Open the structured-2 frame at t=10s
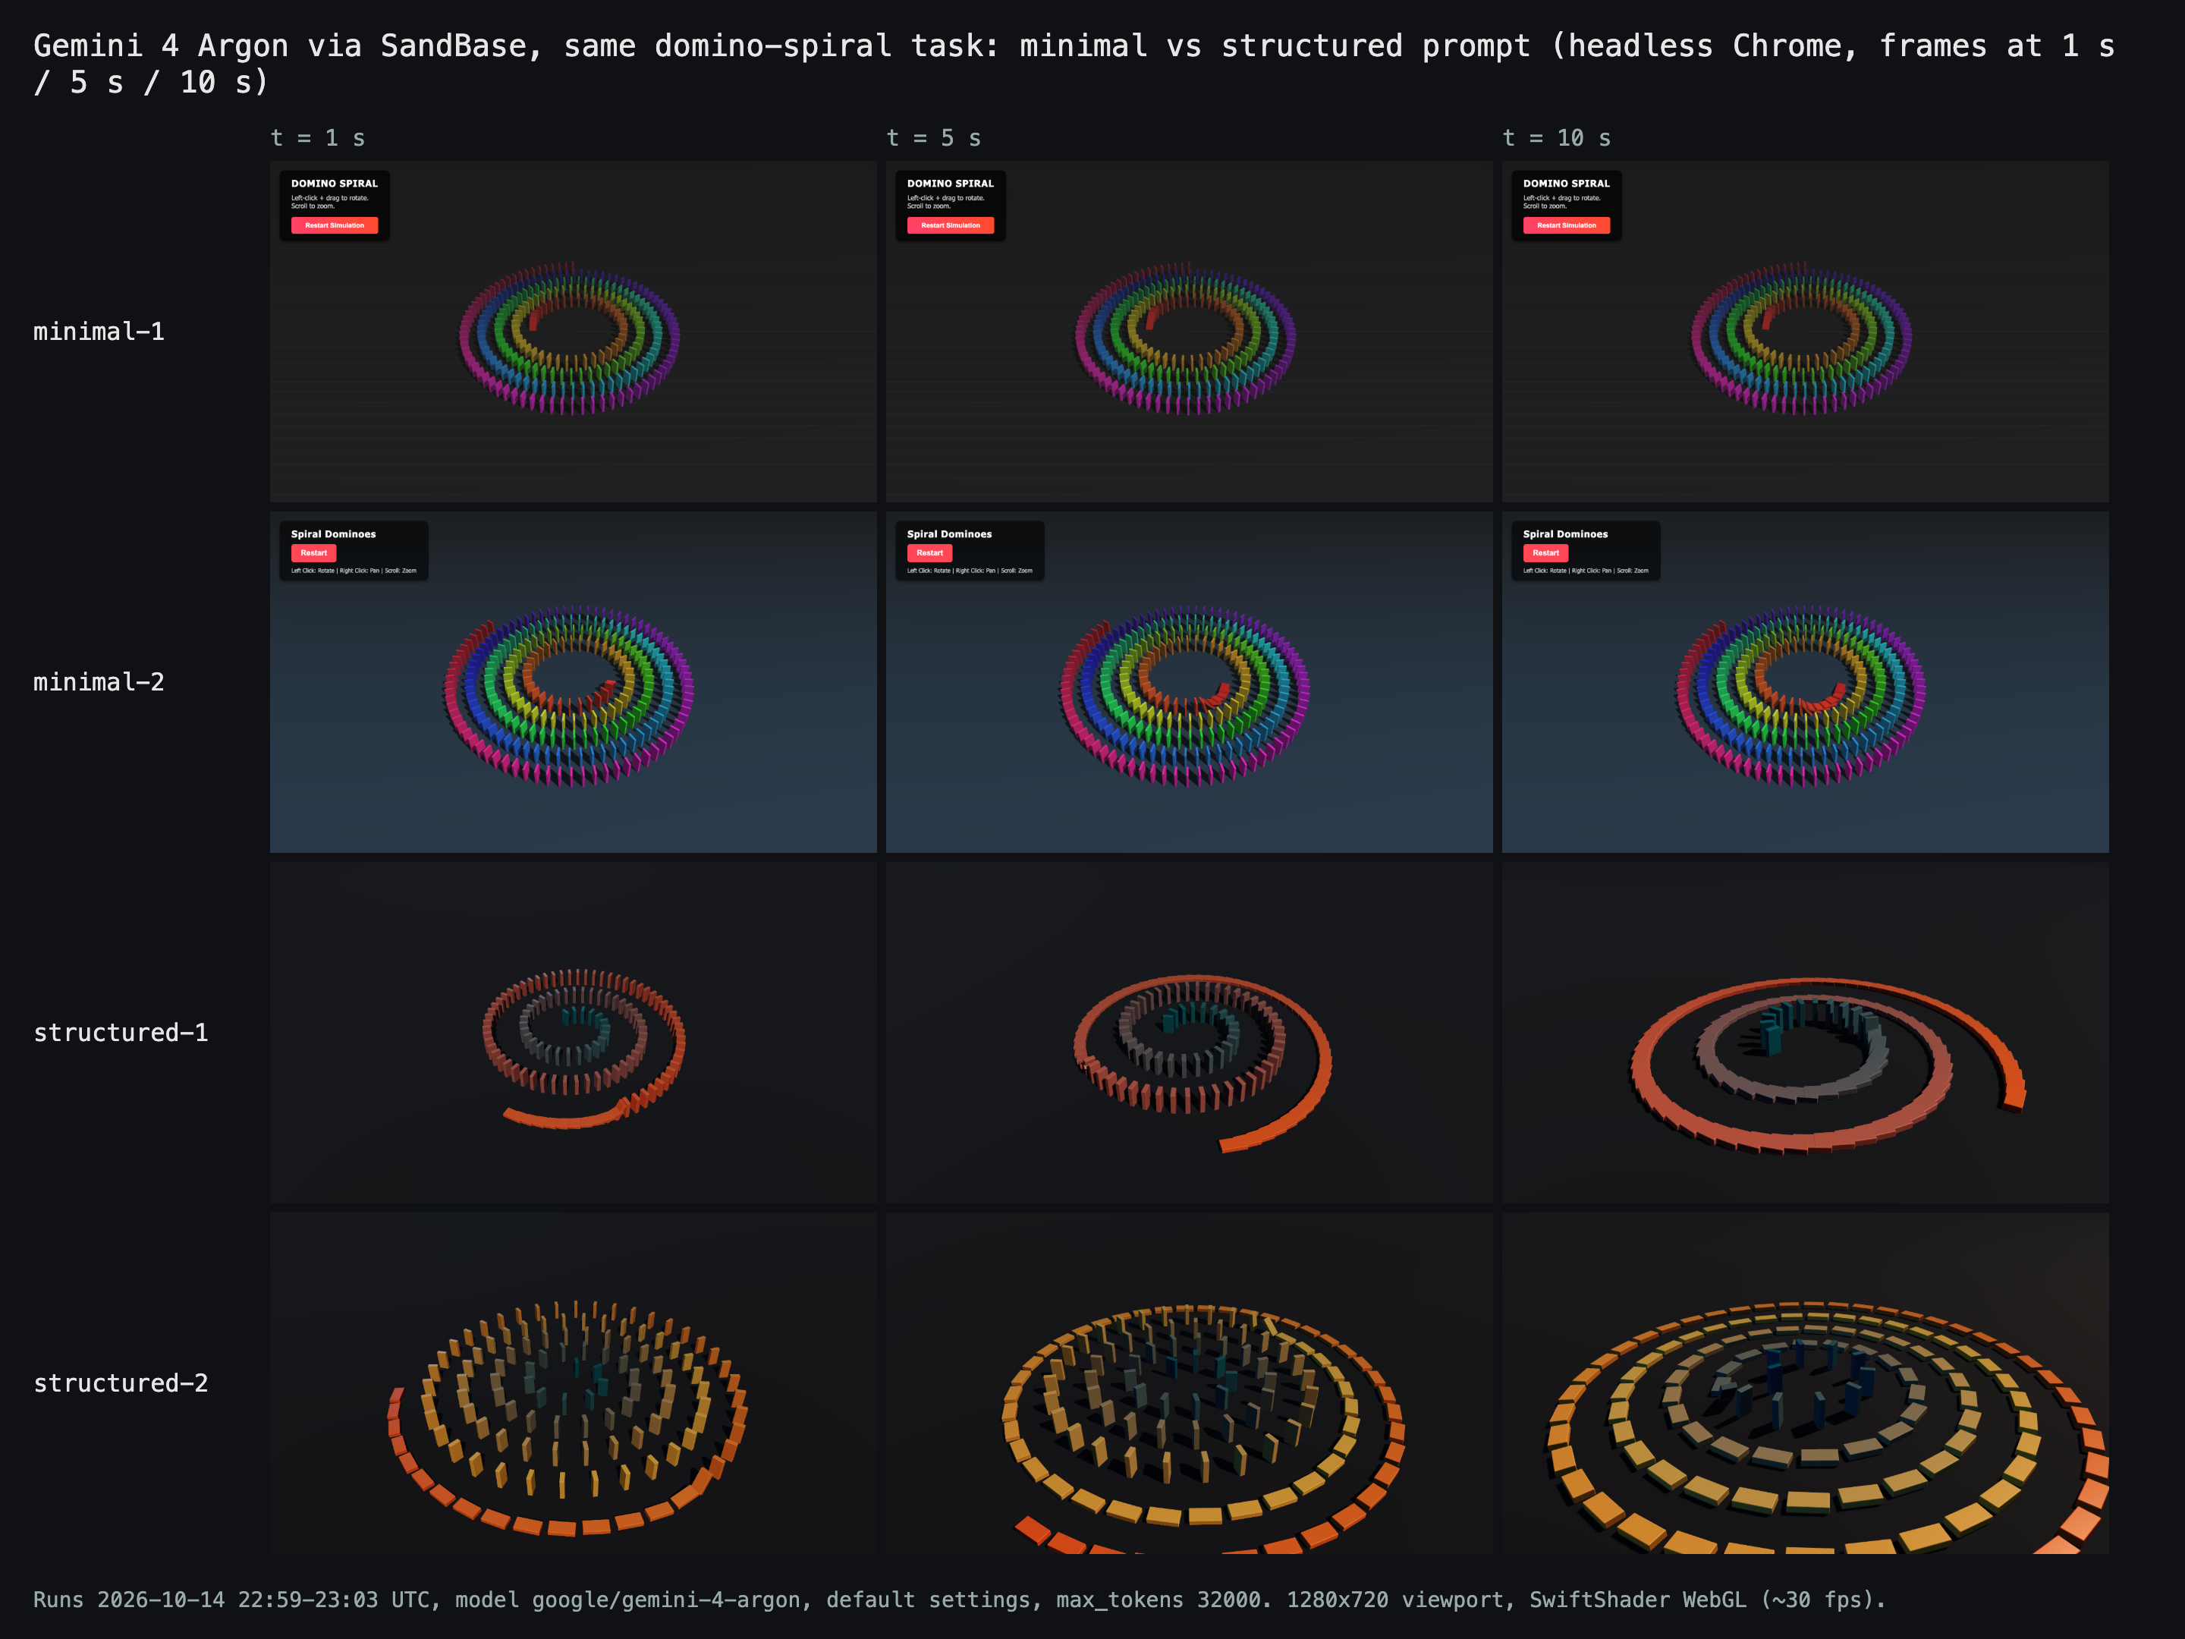 pos(1805,1383)
